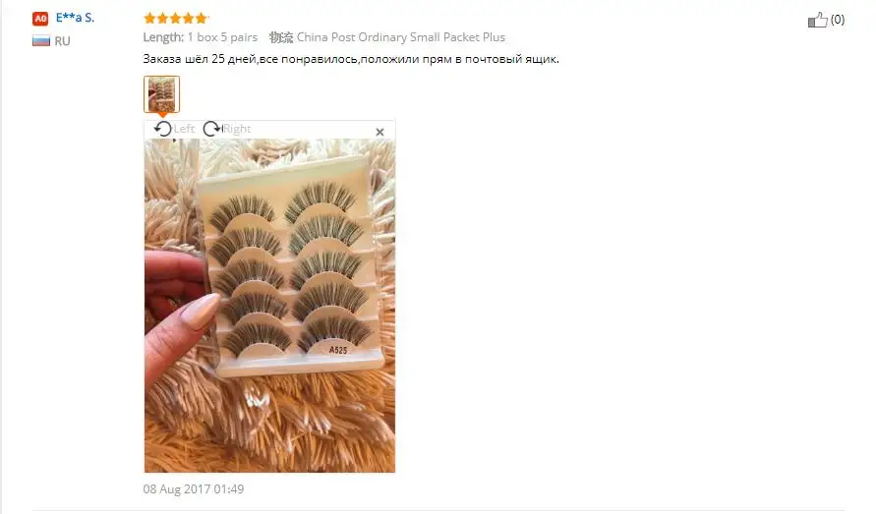Open reviewer profile E**a S.
This screenshot has height=514, width=876.
point(75,18)
